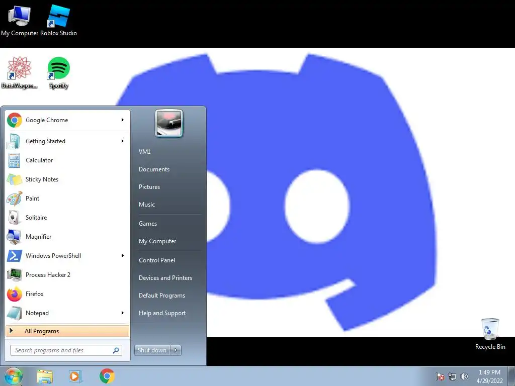Open Control Panel
The height and width of the screenshot is (386, 515).
[157, 260]
